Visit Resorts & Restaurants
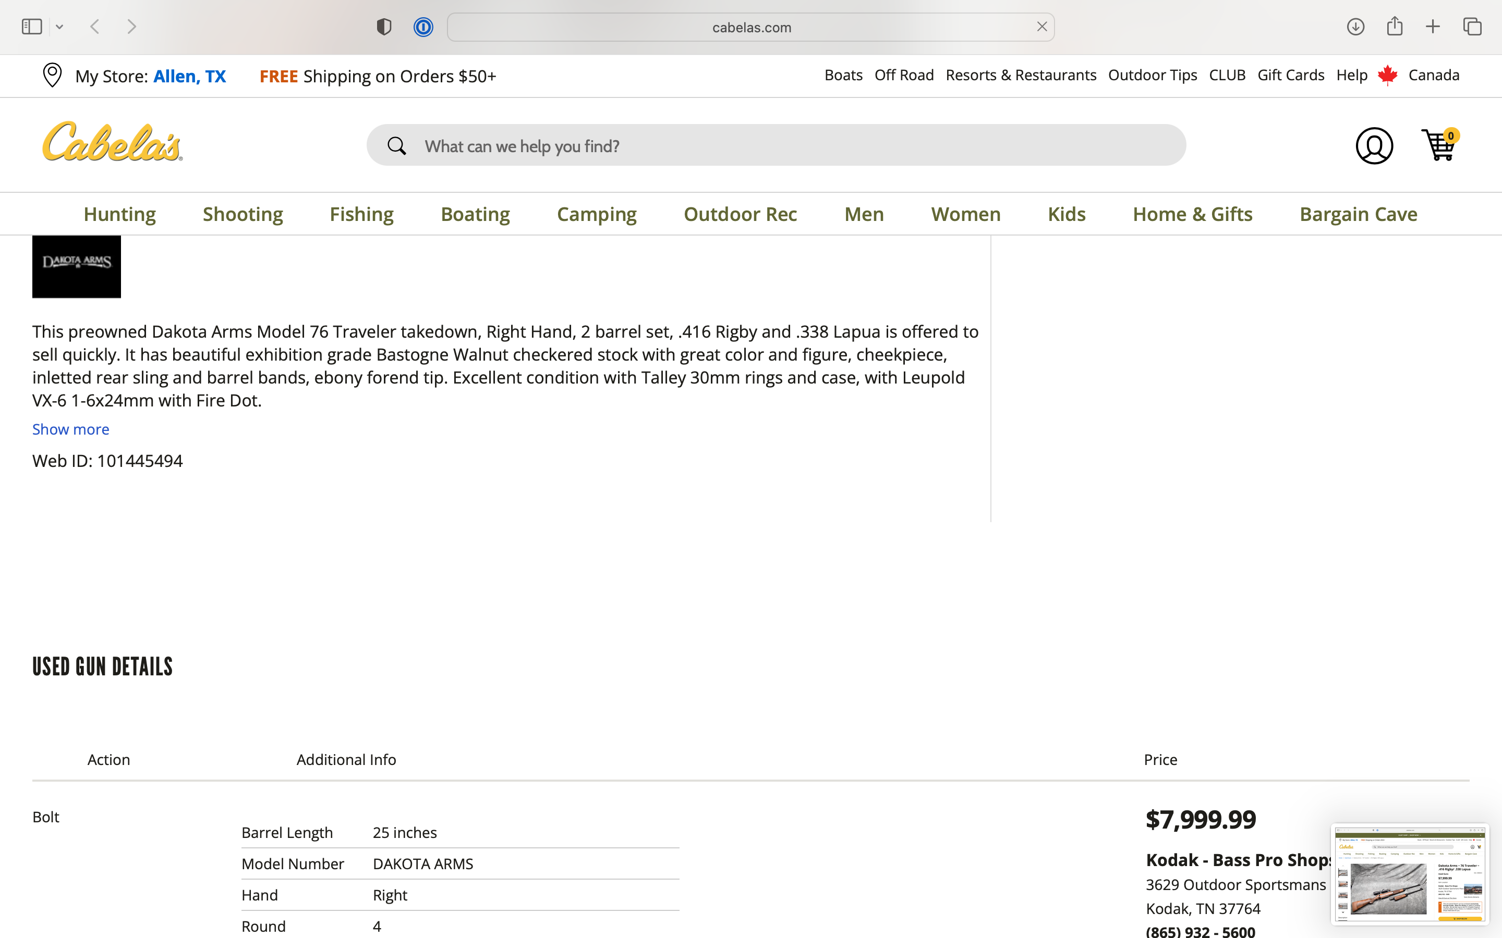The image size is (1502, 938). pos(1020,75)
